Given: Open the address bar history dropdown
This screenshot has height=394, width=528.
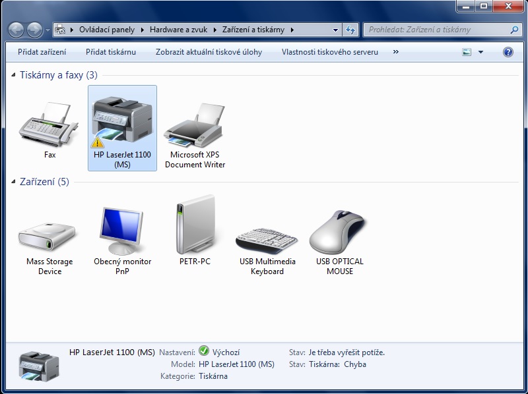Looking at the screenshot, I should 335,30.
